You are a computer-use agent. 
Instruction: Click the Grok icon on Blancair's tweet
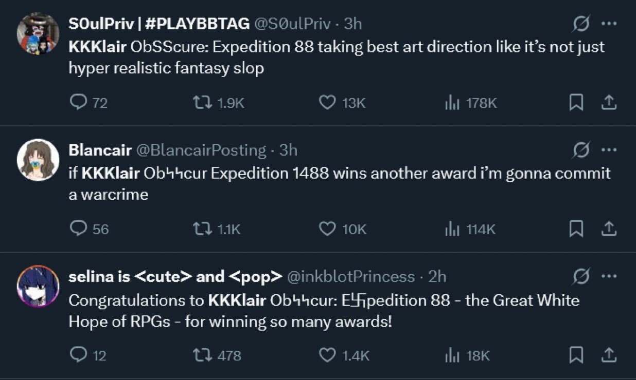[x=580, y=150]
